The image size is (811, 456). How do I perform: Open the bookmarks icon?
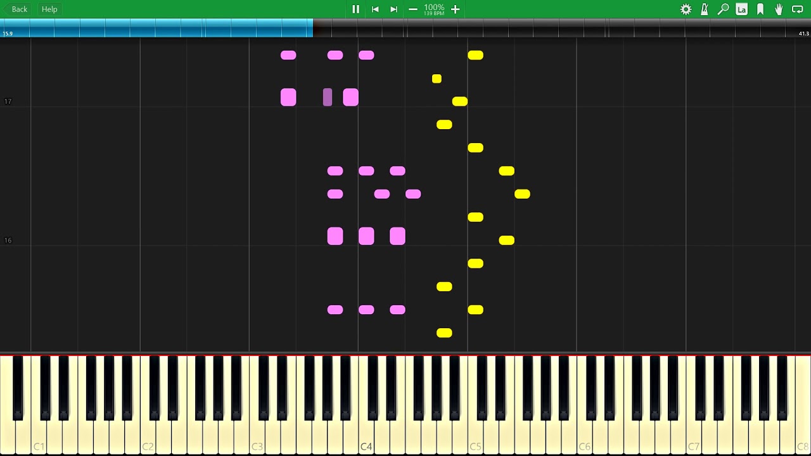click(760, 9)
